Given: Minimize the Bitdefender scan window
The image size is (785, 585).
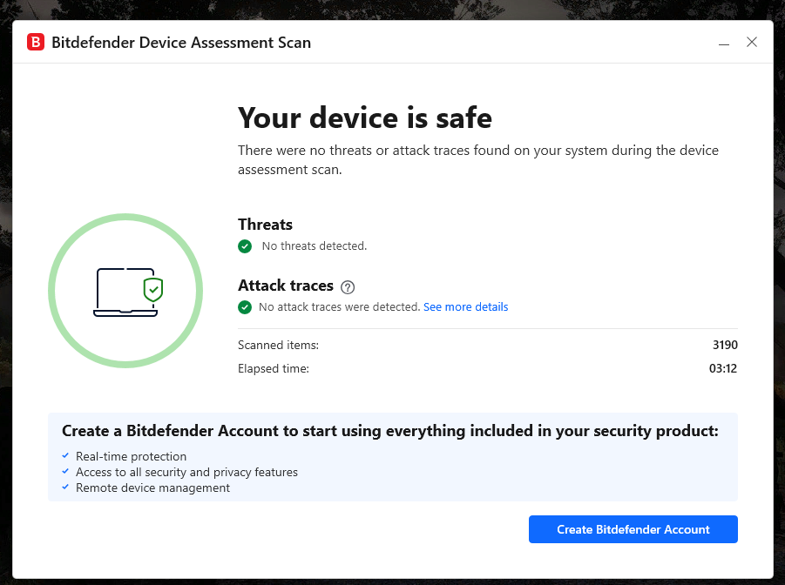Looking at the screenshot, I should click(x=724, y=42).
